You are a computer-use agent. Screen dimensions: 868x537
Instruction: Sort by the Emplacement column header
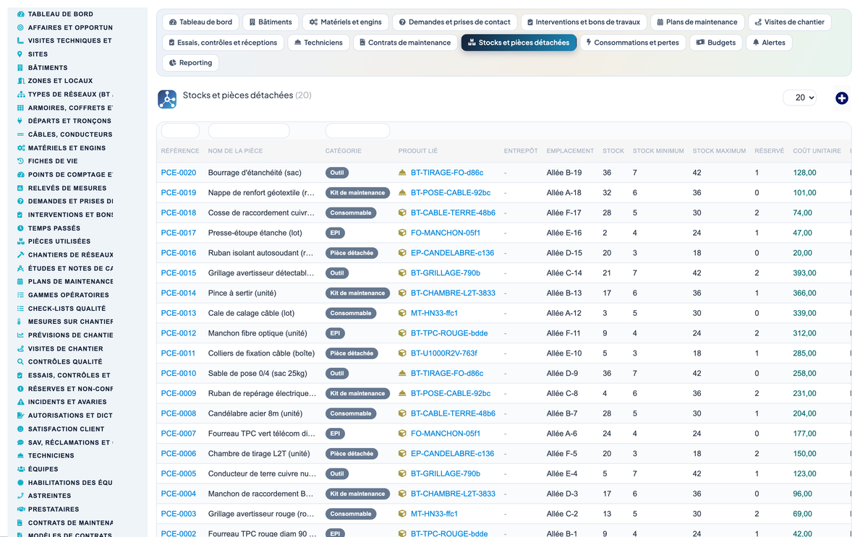click(570, 151)
